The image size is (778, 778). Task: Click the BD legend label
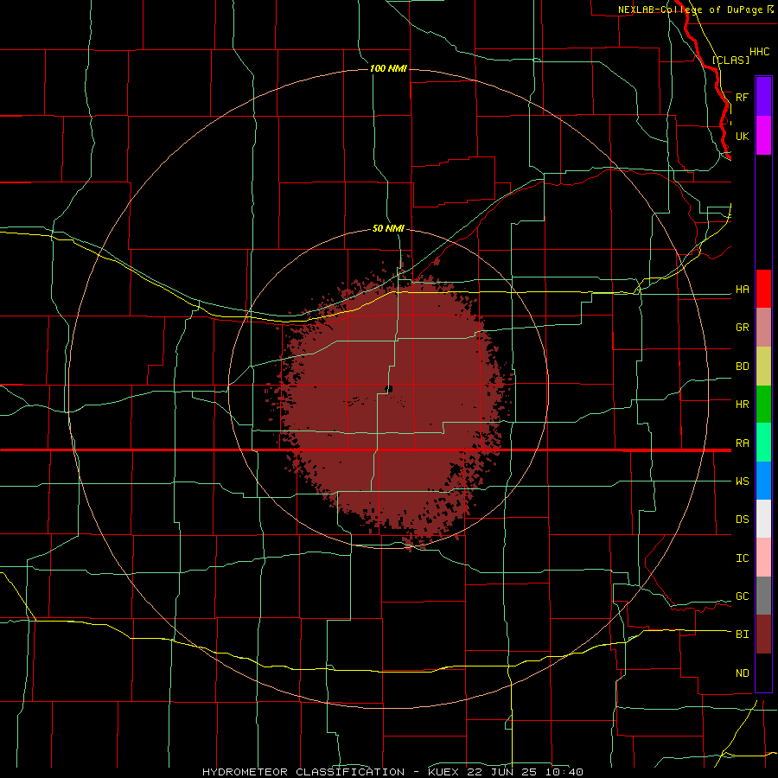tap(742, 367)
